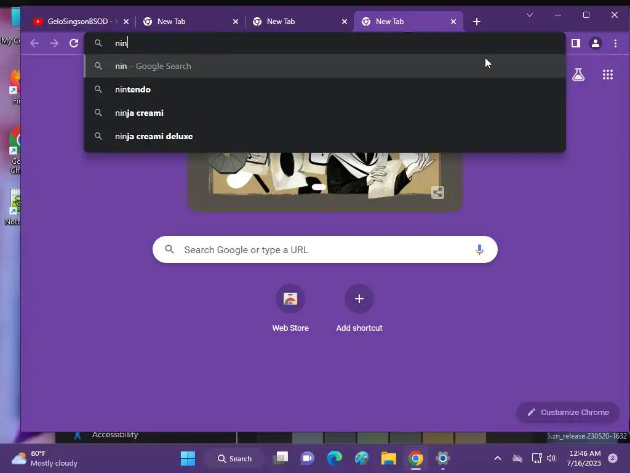Show hidden system tray icons
The image size is (630, 473).
point(497,458)
